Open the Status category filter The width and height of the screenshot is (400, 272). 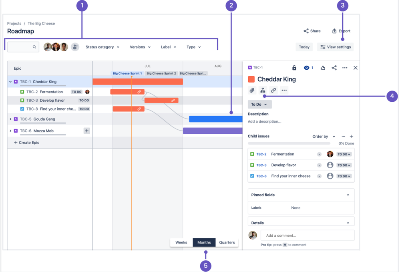click(x=102, y=47)
